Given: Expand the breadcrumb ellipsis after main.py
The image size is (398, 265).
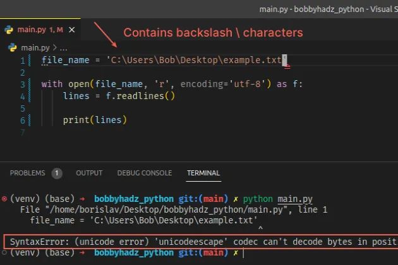Looking at the screenshot, I should pyautogui.click(x=63, y=48).
